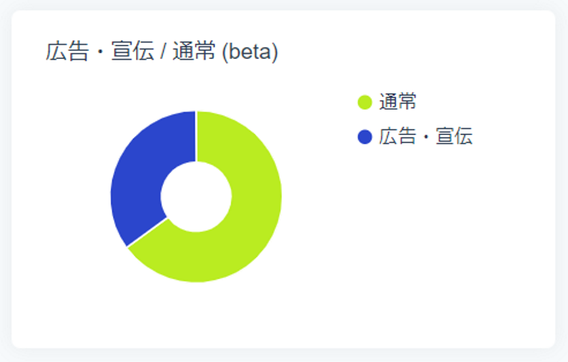Click the upper part of the blue segment
The image size is (568, 362).
pos(168,134)
